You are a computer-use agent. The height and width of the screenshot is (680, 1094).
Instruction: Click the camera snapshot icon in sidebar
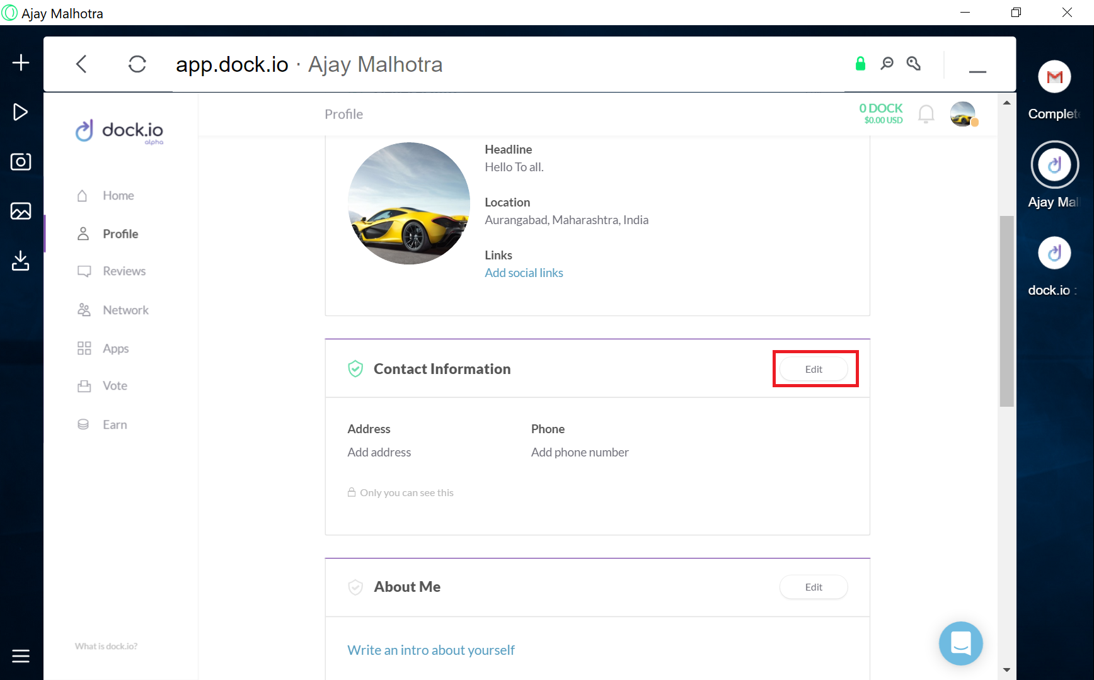click(21, 162)
